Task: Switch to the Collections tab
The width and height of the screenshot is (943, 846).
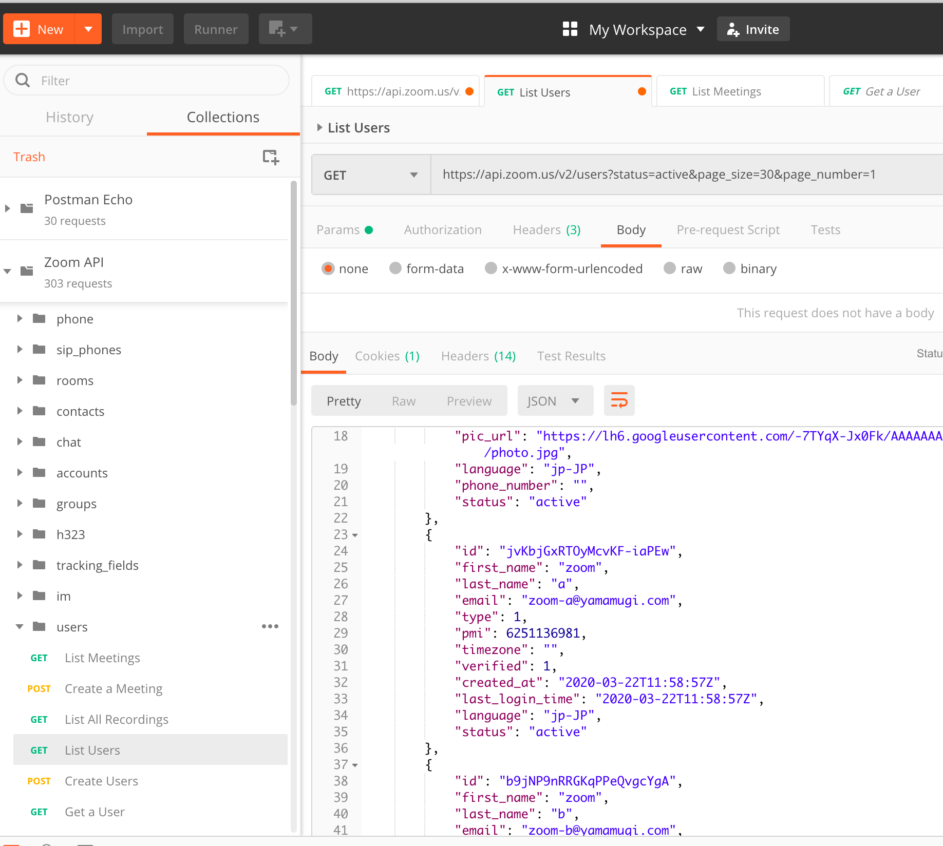Action: [x=223, y=117]
